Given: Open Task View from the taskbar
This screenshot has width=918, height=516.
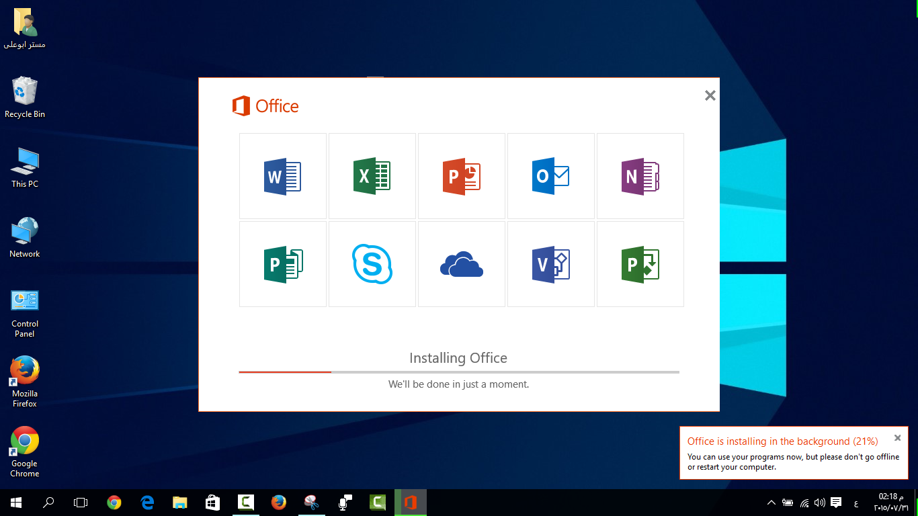Looking at the screenshot, I should pyautogui.click(x=81, y=503).
